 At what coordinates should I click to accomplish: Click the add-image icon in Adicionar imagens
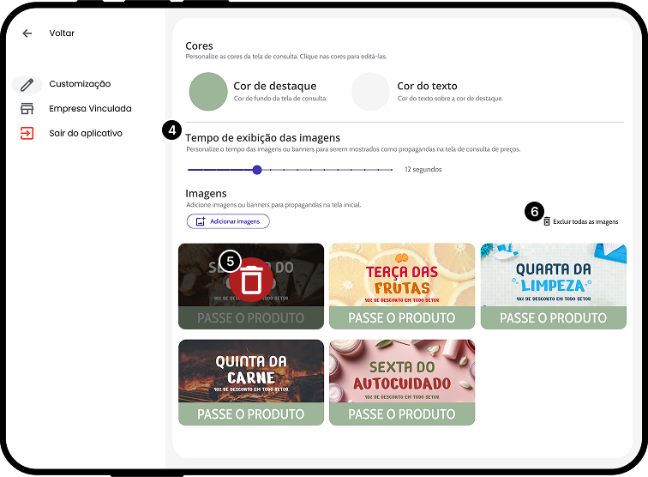coord(200,221)
